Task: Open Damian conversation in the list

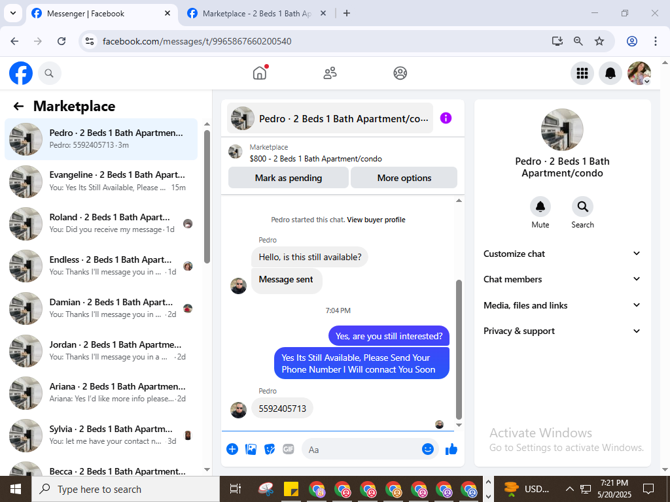Action: (x=101, y=309)
